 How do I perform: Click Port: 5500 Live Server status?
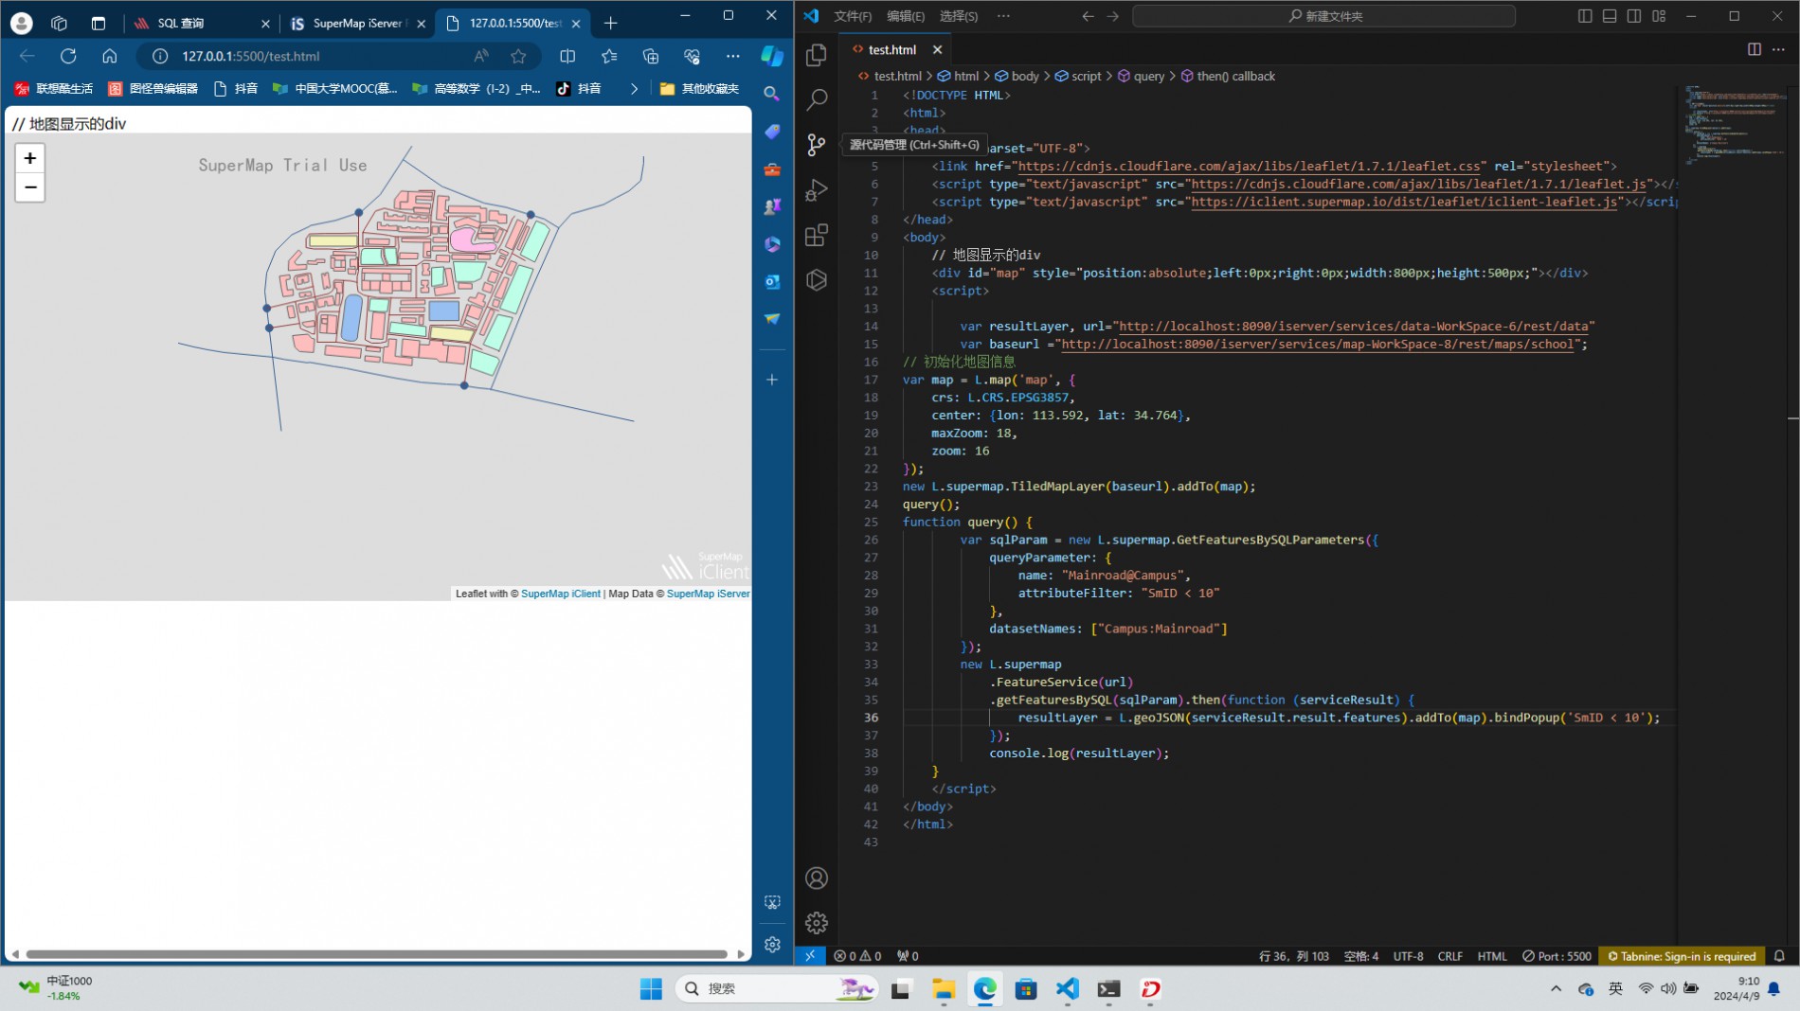pyautogui.click(x=1557, y=956)
